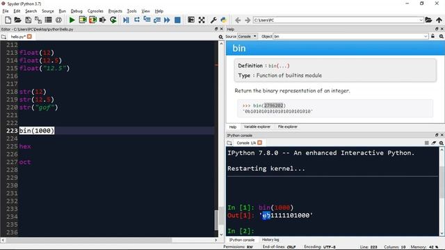Expand the Source Console dropdown
Screen dimensions: 445x250
click(248, 37)
